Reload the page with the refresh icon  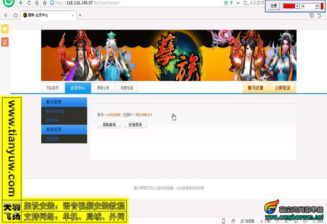pyautogui.click(x=29, y=3)
